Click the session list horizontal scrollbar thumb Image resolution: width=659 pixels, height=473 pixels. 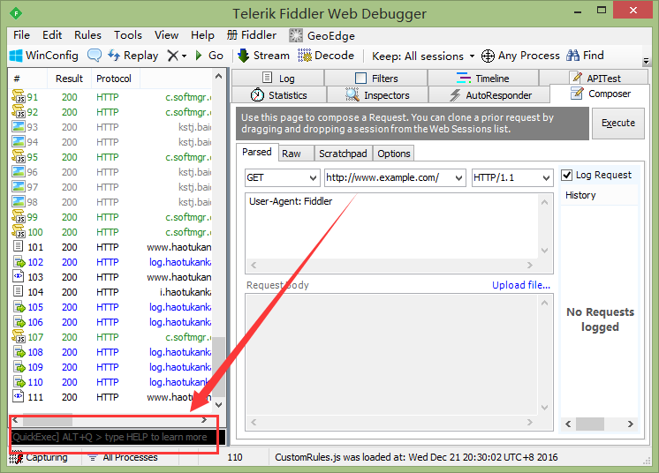click(x=47, y=420)
